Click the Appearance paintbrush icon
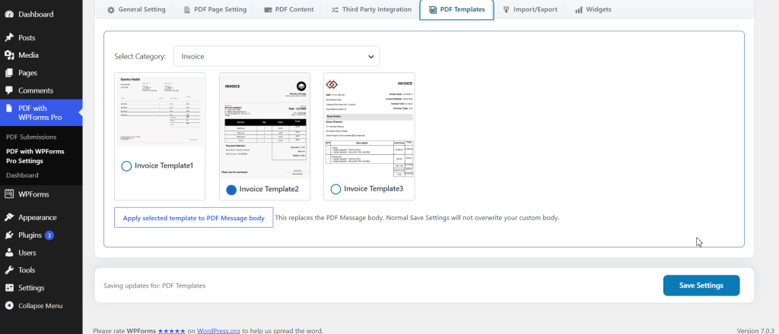The width and height of the screenshot is (779, 334). coord(9,218)
